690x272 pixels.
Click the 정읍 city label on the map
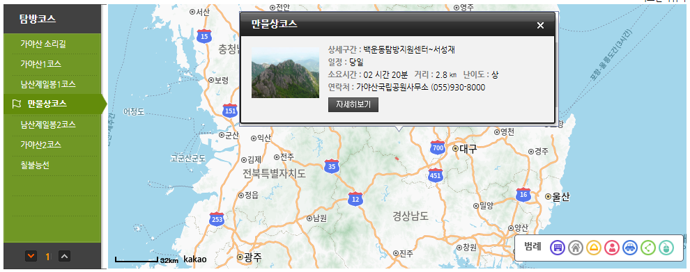coord(252,195)
